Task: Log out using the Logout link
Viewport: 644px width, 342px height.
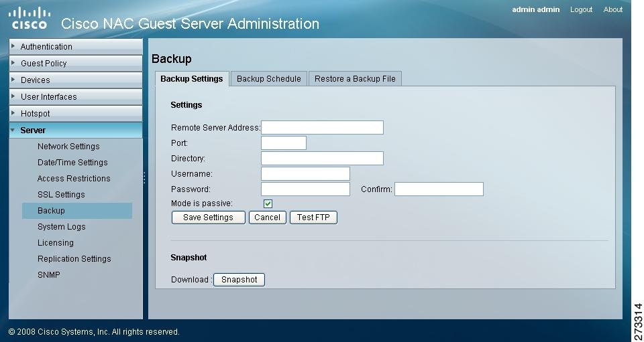Action: (x=581, y=10)
